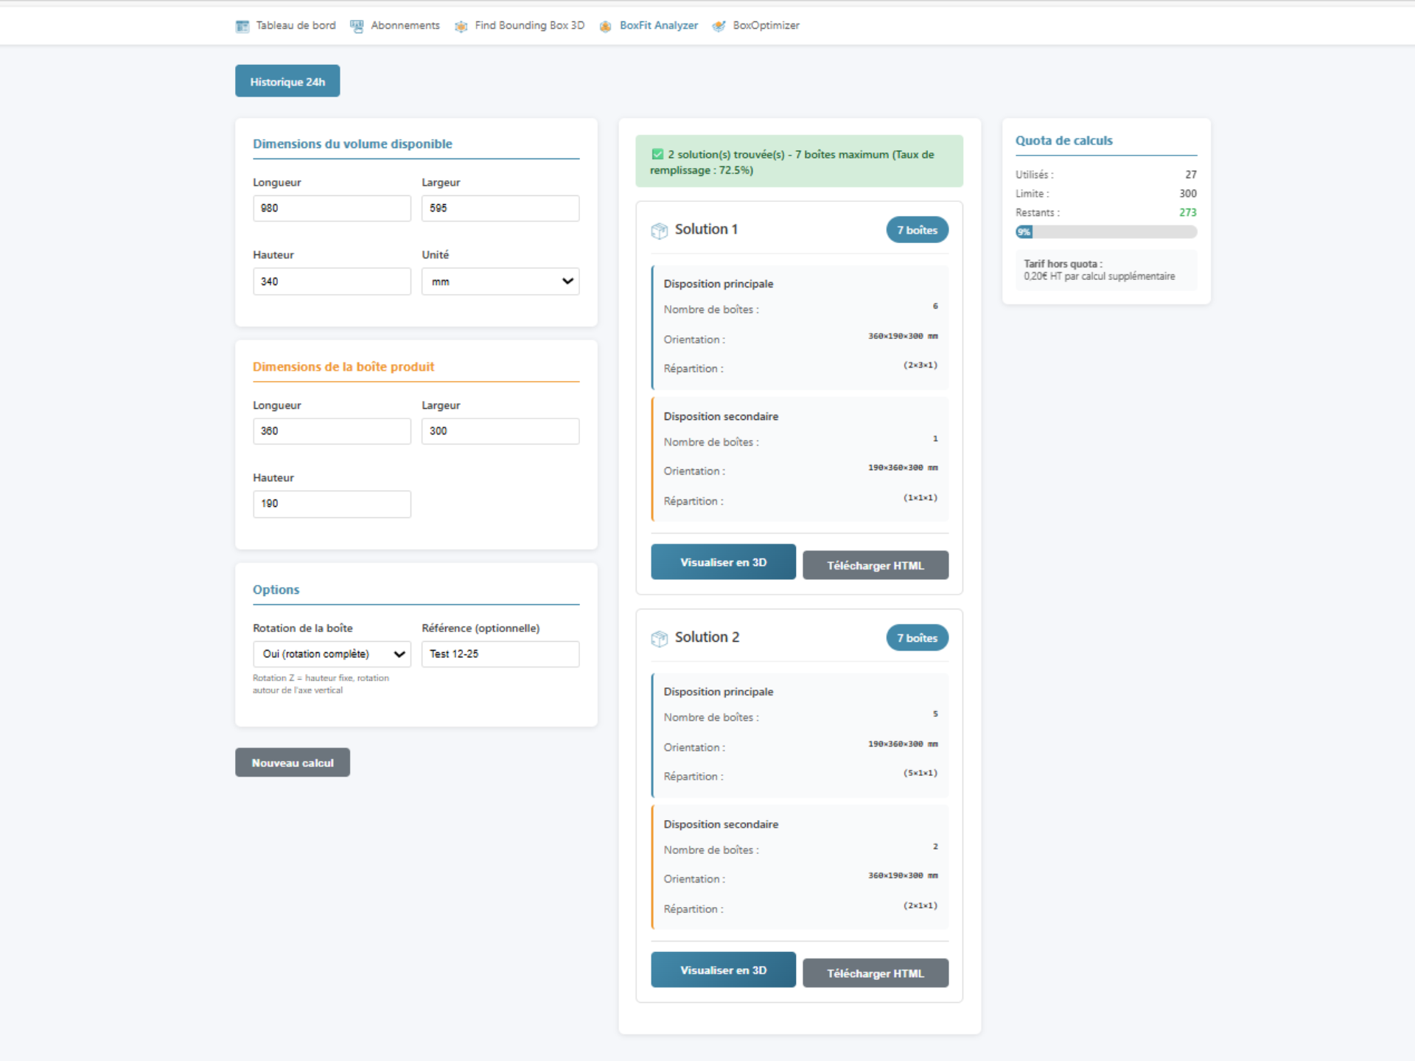Click the green checkmark in the solutions banner
The height and width of the screenshot is (1061, 1415).
657,154
